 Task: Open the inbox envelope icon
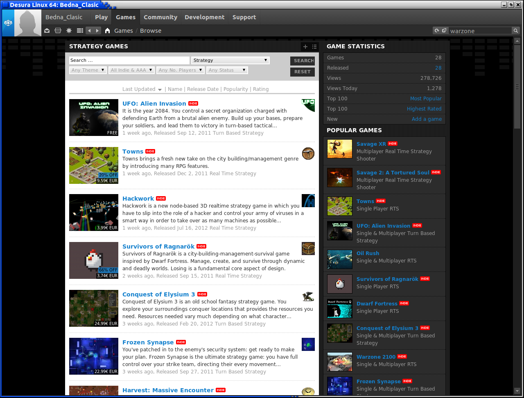(x=47, y=31)
